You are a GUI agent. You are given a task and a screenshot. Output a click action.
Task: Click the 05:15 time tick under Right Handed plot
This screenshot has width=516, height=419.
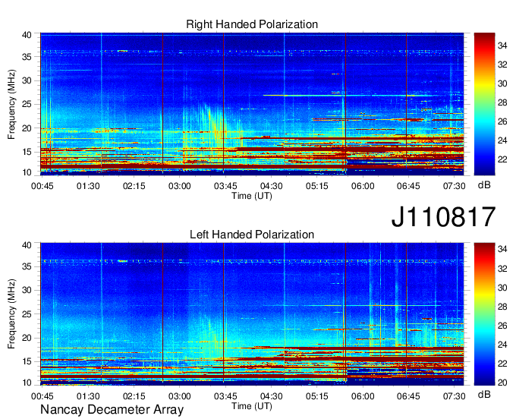[317, 186]
